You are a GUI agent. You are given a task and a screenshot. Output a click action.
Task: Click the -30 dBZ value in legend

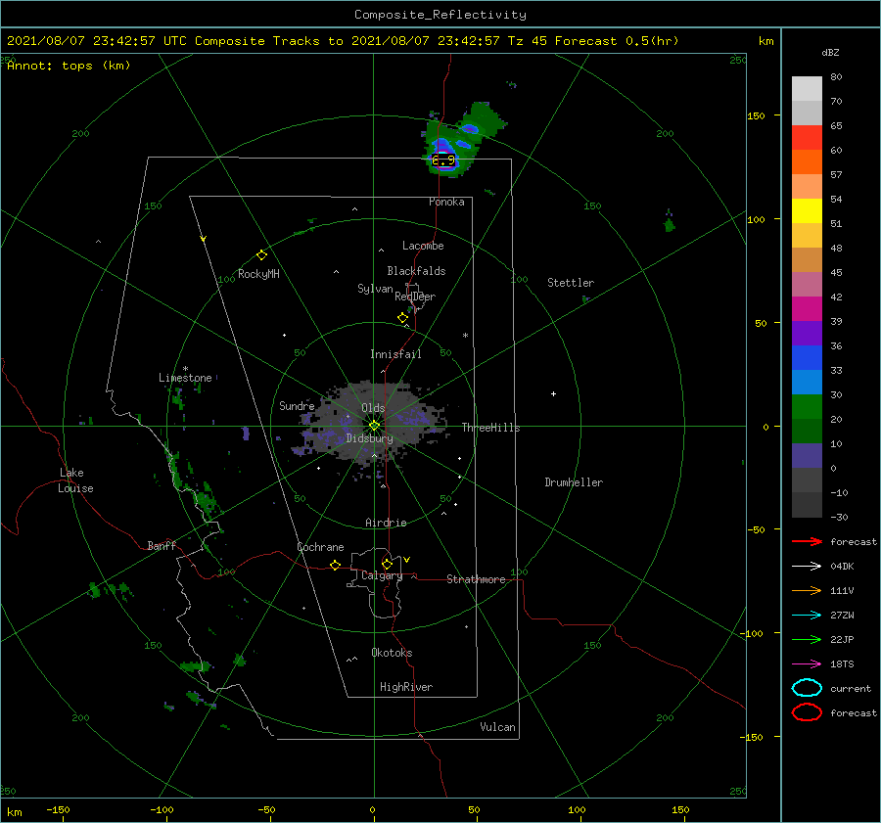pyautogui.click(x=839, y=517)
